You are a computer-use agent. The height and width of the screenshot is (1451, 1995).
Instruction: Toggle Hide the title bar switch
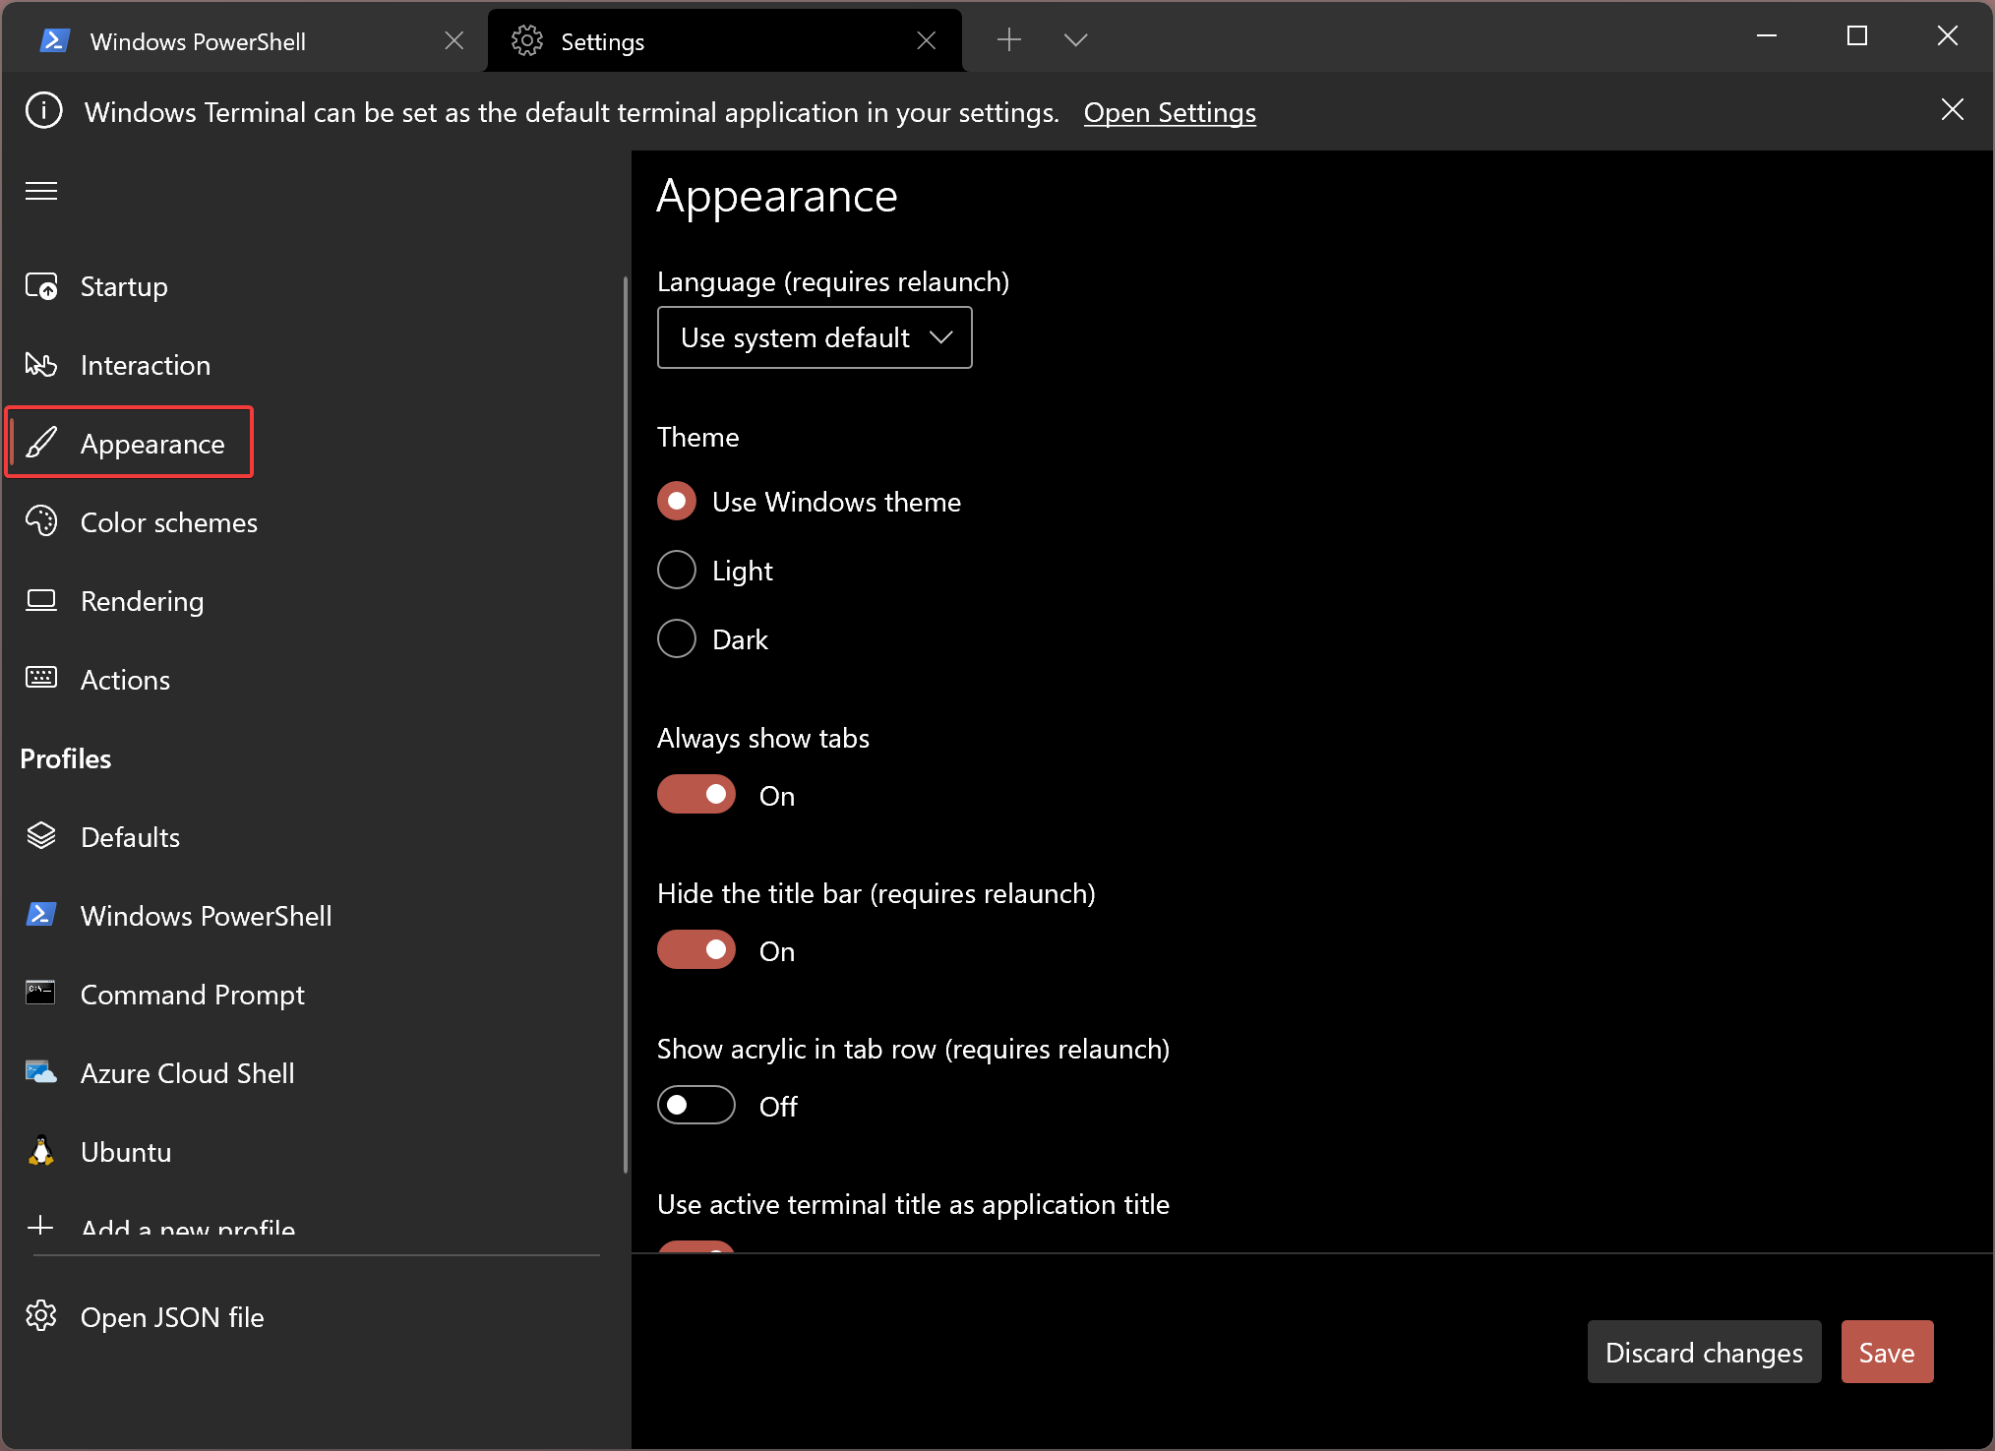[696, 950]
